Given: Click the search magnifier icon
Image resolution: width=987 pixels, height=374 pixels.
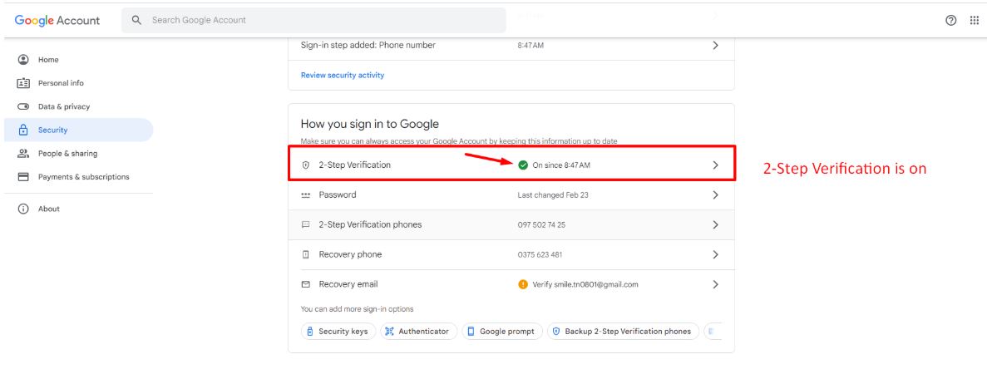Looking at the screenshot, I should (x=136, y=20).
